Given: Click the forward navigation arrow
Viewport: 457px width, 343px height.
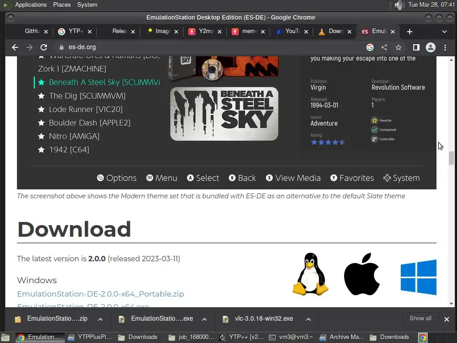Looking at the screenshot, I should pyautogui.click(x=29, y=47).
